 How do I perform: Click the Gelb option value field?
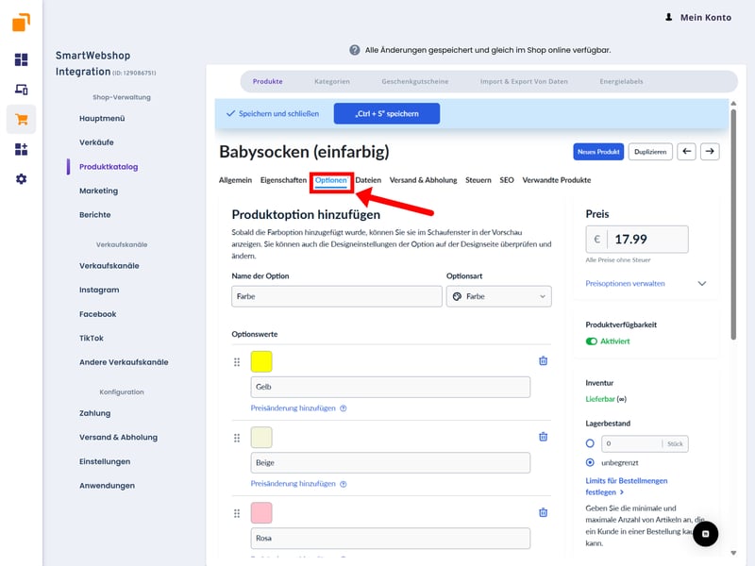click(391, 387)
